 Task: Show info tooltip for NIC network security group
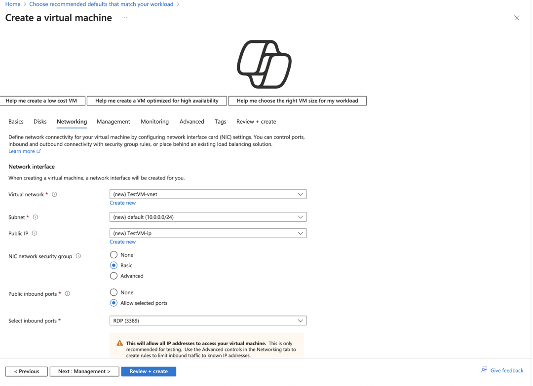pos(78,256)
